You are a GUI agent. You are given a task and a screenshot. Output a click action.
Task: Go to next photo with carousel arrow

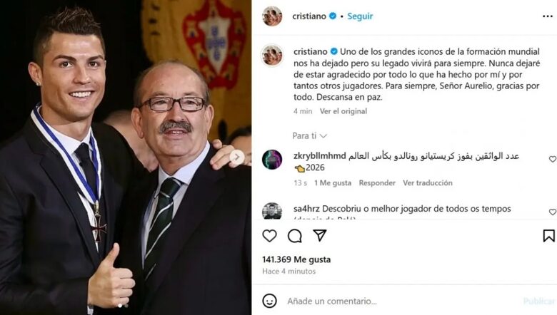(x=237, y=157)
